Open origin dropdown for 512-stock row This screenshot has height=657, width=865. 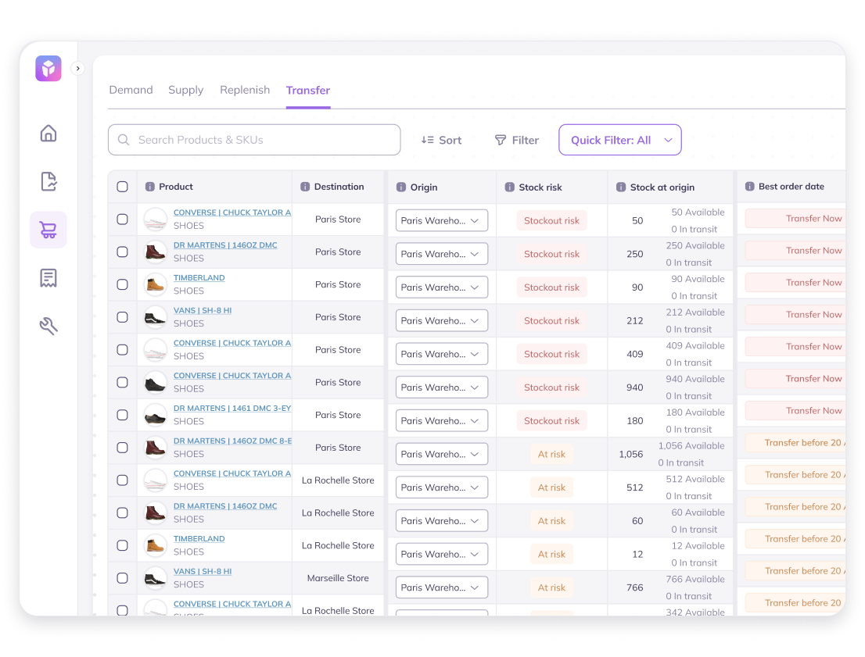tap(442, 487)
